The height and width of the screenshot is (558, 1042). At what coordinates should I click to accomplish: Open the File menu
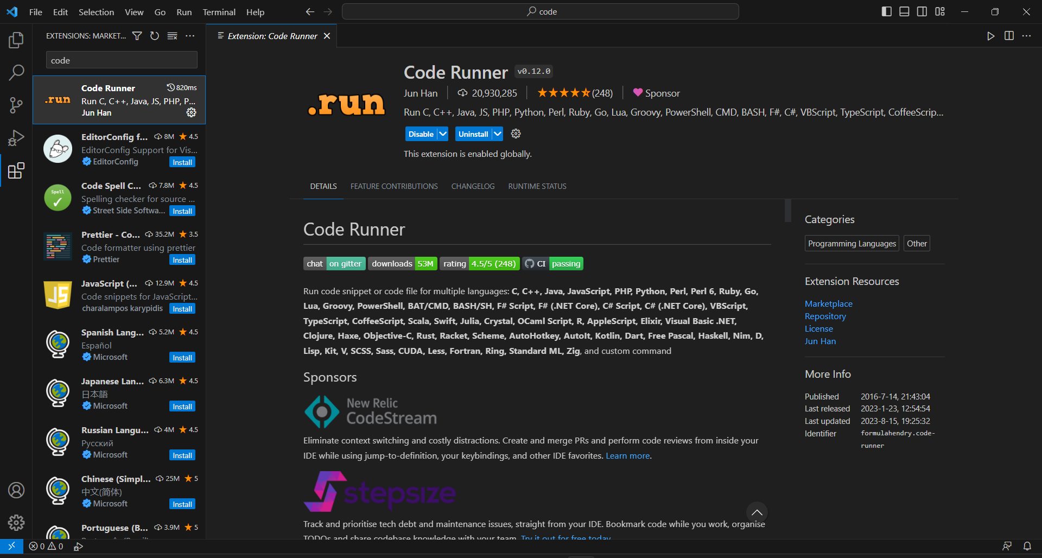tap(36, 12)
